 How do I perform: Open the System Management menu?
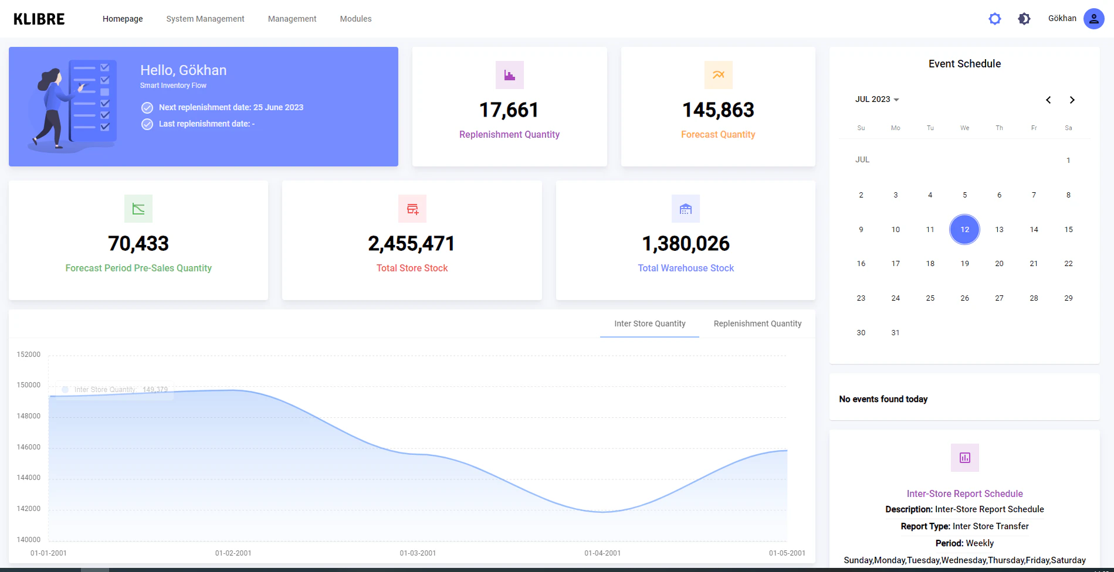205,18
